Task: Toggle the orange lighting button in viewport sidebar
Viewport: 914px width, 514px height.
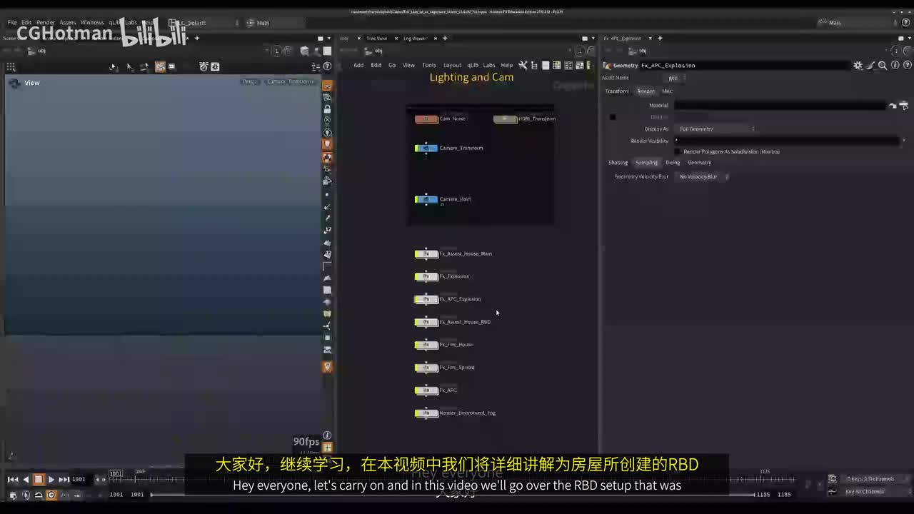Action: (x=327, y=144)
